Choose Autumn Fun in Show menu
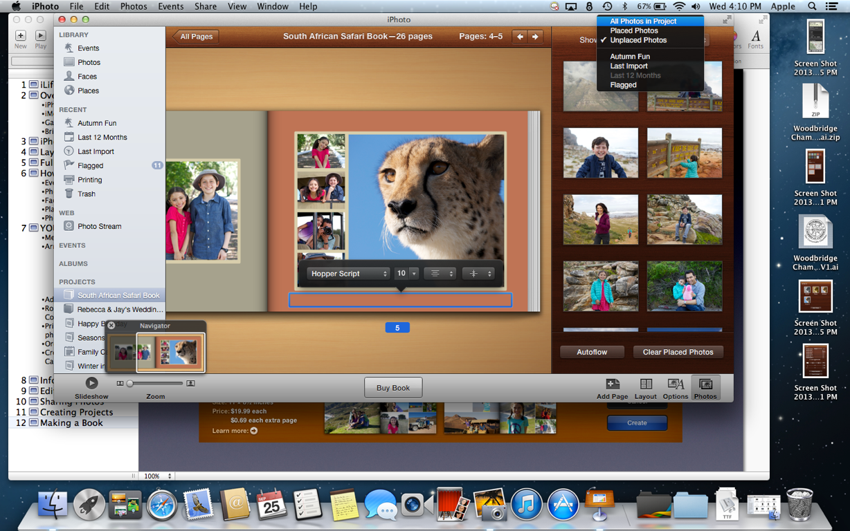 pos(650,57)
